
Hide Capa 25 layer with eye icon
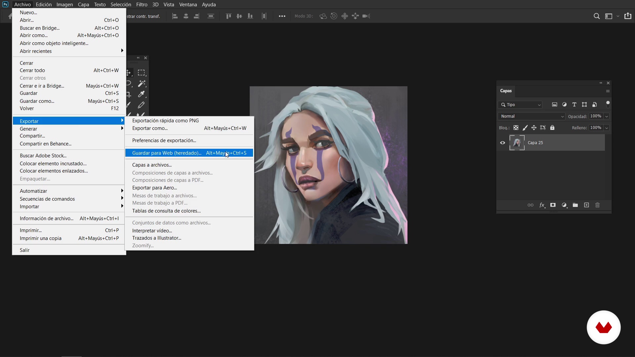coord(503,143)
